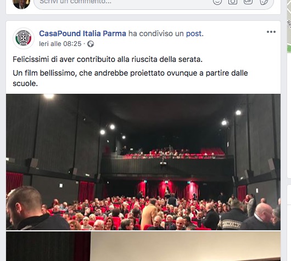291x261 pixels.
Task: Attach a photo using the camera icon
Action: [233, 2]
